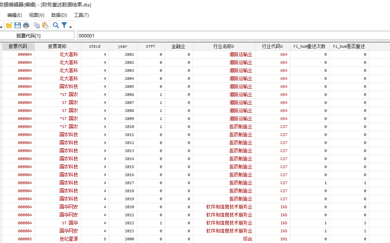Click the 股票代码[1] variable name box

pyautogui.click(x=28, y=36)
